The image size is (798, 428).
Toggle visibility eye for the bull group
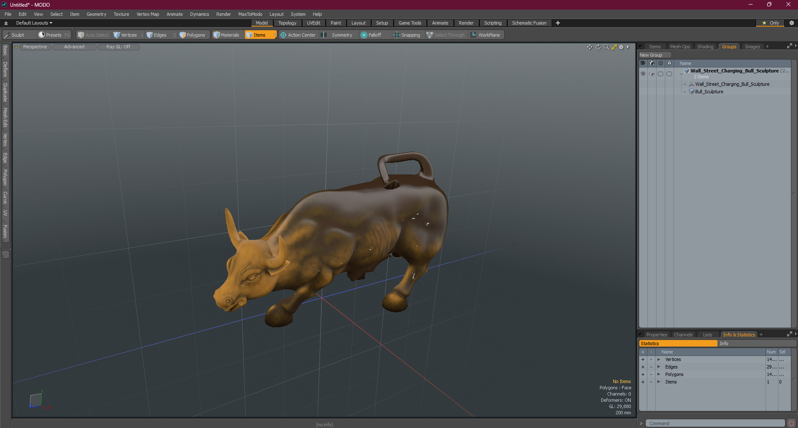coord(643,74)
